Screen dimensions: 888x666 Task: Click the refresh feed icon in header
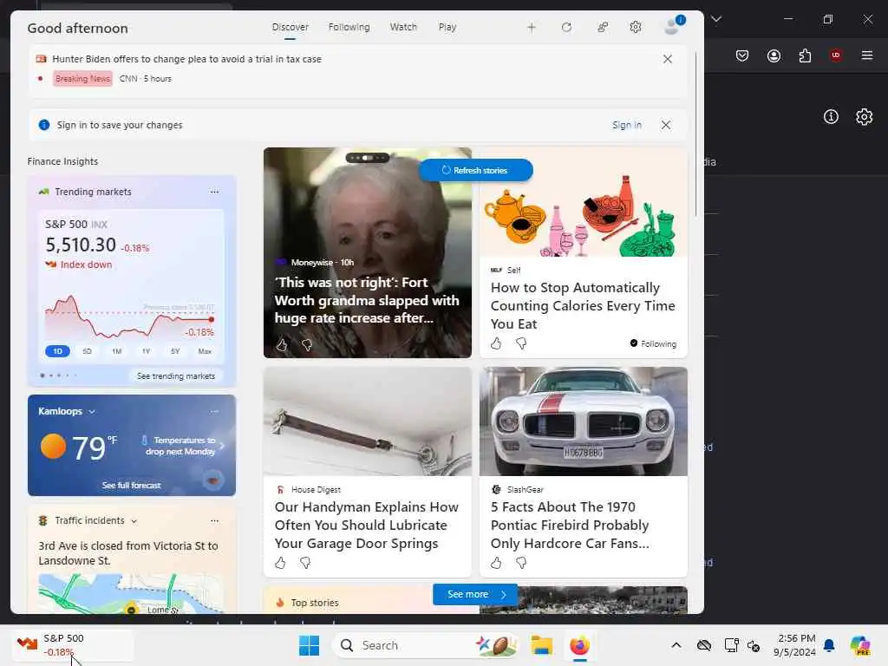coord(566,27)
